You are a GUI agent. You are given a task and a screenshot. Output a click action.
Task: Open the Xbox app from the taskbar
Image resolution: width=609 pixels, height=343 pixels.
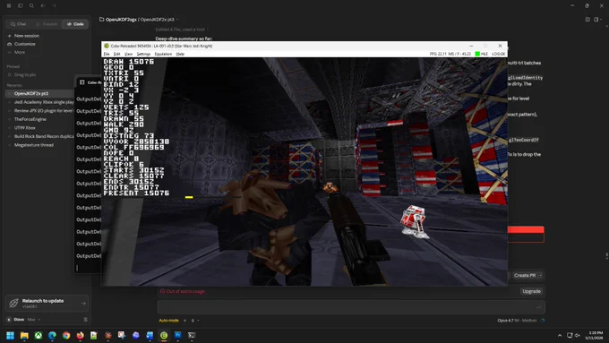(x=38, y=336)
